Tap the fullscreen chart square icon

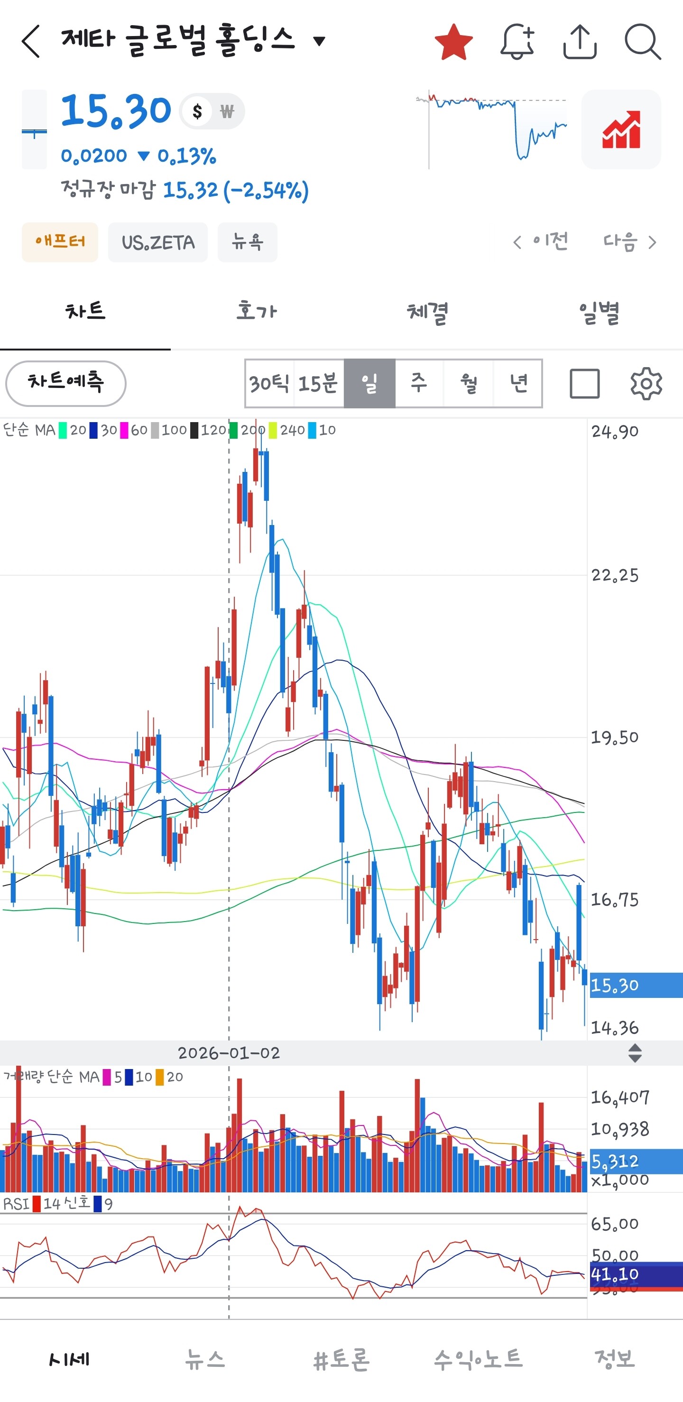[584, 384]
